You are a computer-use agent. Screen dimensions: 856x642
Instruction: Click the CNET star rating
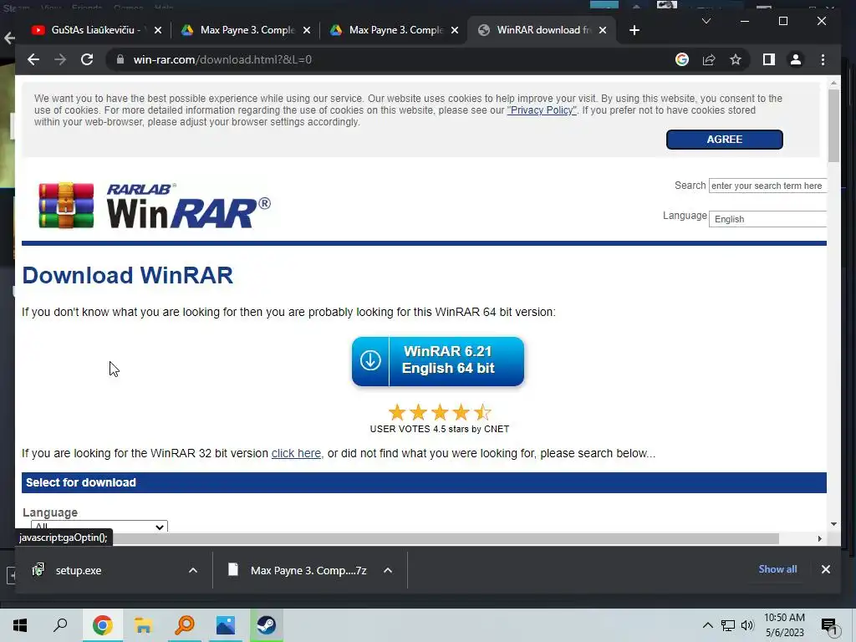pos(440,411)
